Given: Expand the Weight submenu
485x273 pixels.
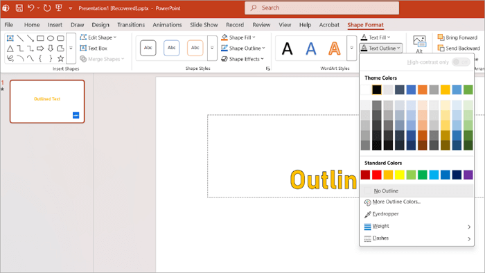Looking at the screenshot, I should point(416,227).
